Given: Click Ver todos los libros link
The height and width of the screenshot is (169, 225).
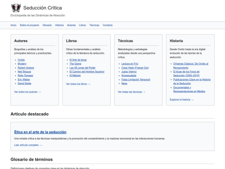Looking at the screenshot, I should [x=78, y=84].
